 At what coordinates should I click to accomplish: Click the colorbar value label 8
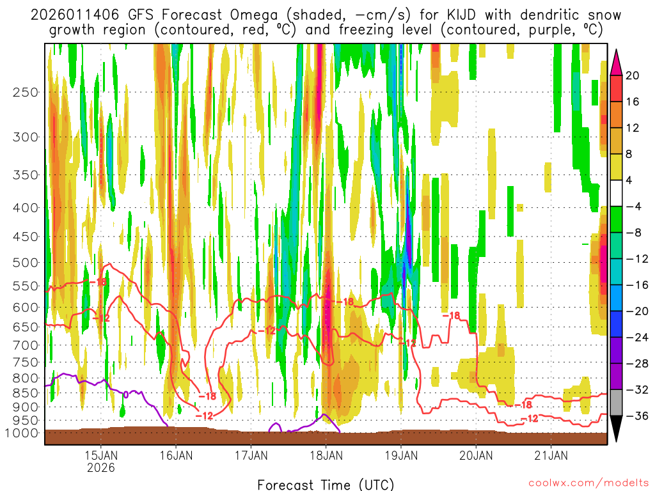point(629,155)
